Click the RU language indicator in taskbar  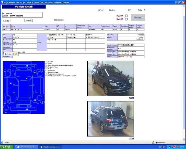click(160, 147)
